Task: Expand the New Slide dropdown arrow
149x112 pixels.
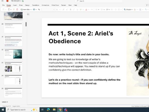Action: point(31,10)
